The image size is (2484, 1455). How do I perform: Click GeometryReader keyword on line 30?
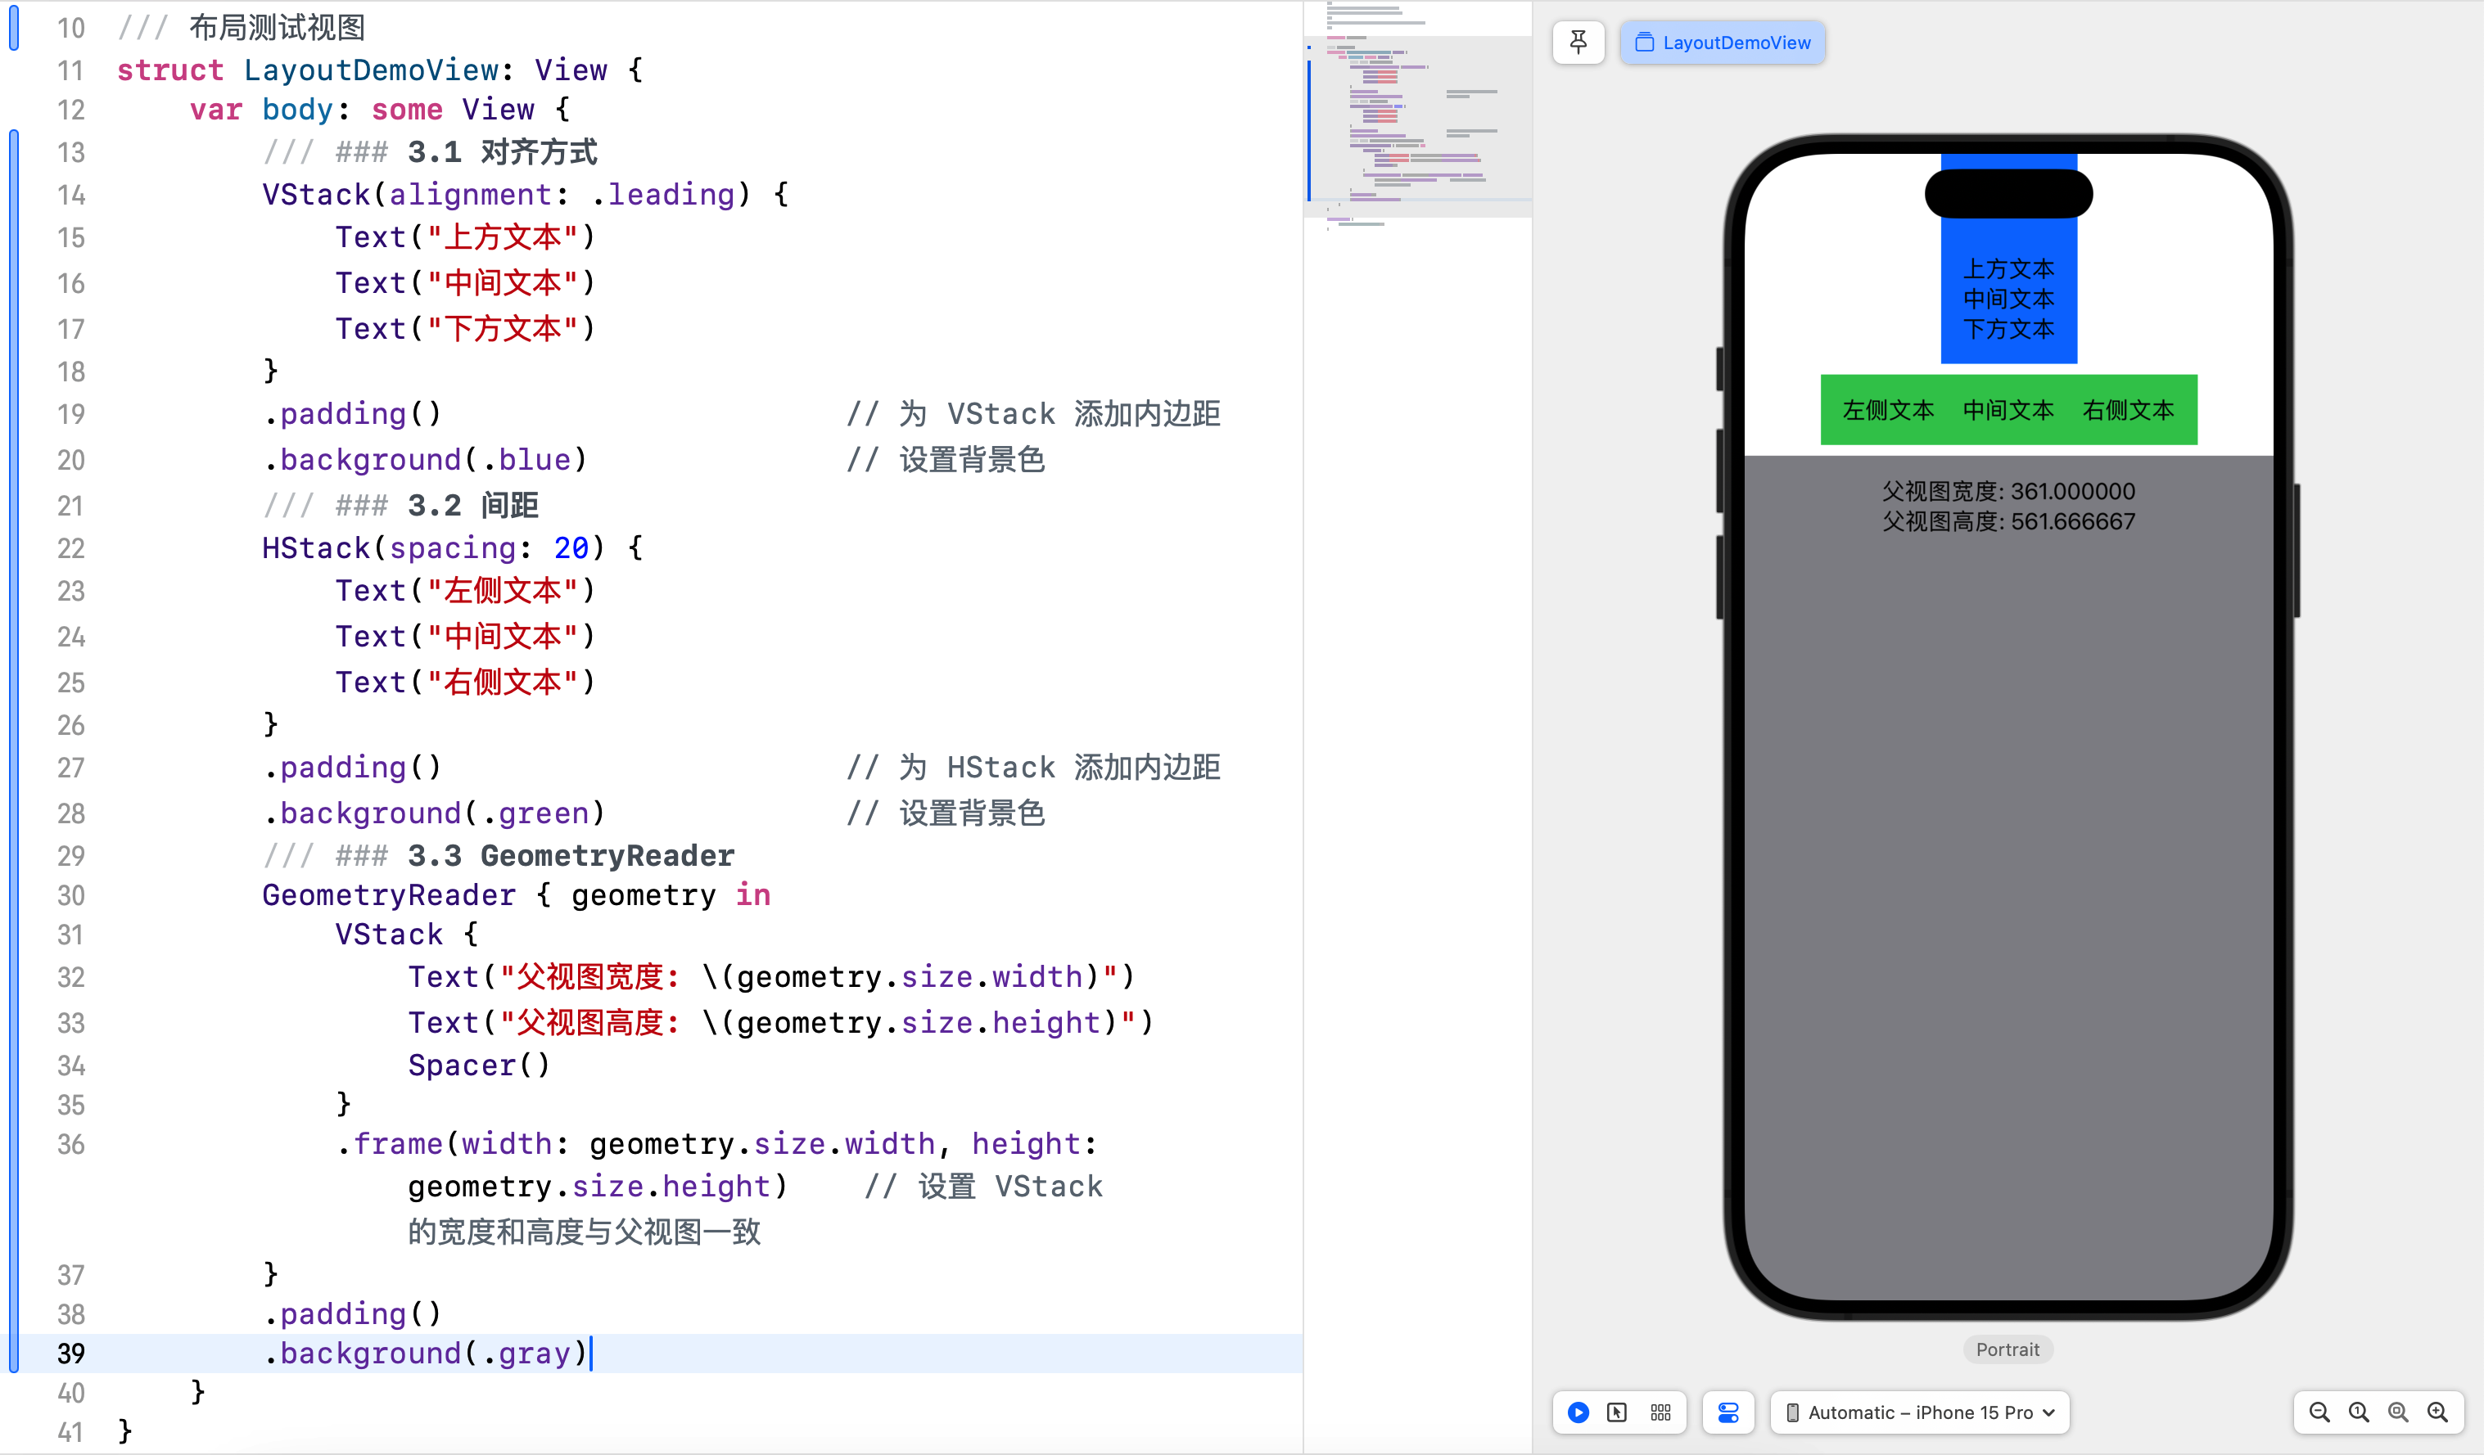coord(388,895)
